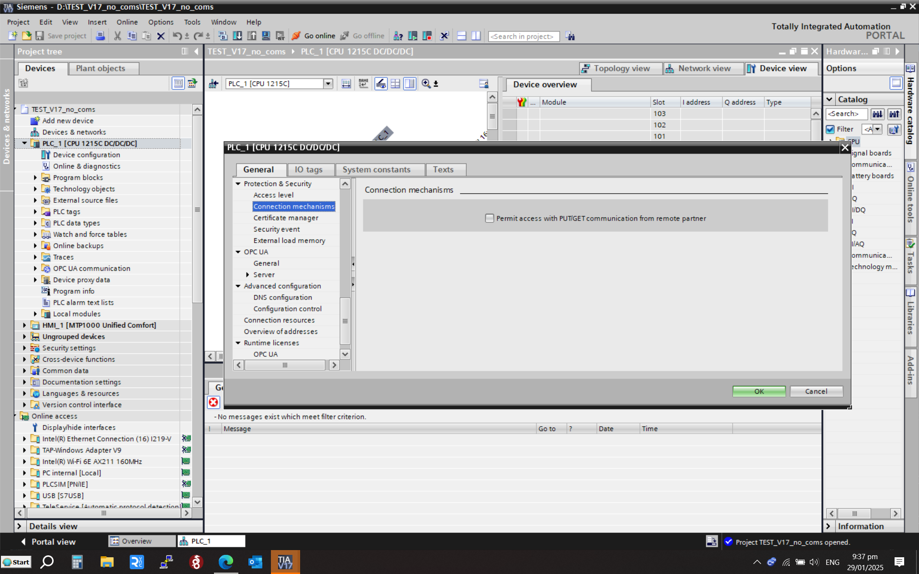Click the Download to device icon
Screen dimensions: 919x574
(237, 36)
